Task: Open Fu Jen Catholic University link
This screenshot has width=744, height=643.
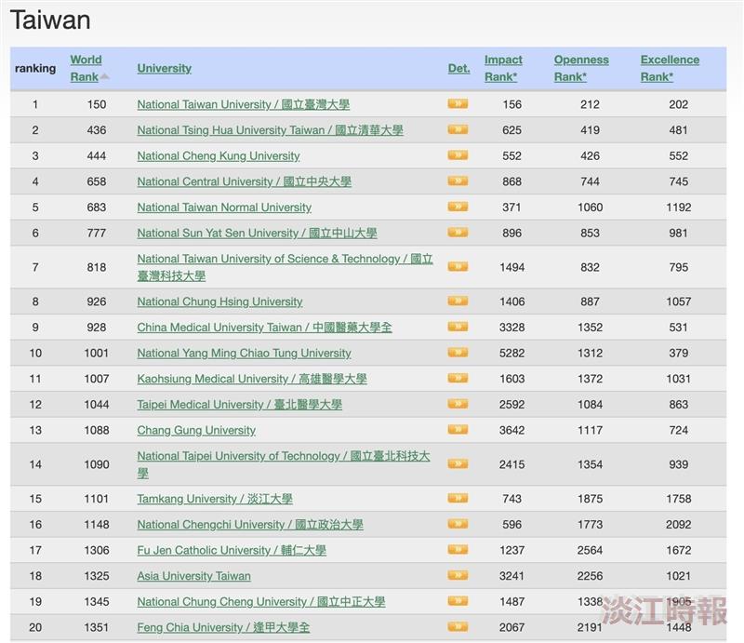Action: pos(232,550)
